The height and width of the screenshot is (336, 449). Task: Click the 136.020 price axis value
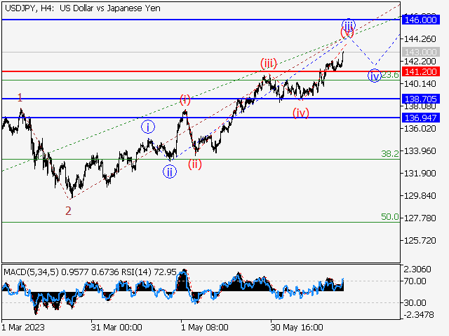420,129
